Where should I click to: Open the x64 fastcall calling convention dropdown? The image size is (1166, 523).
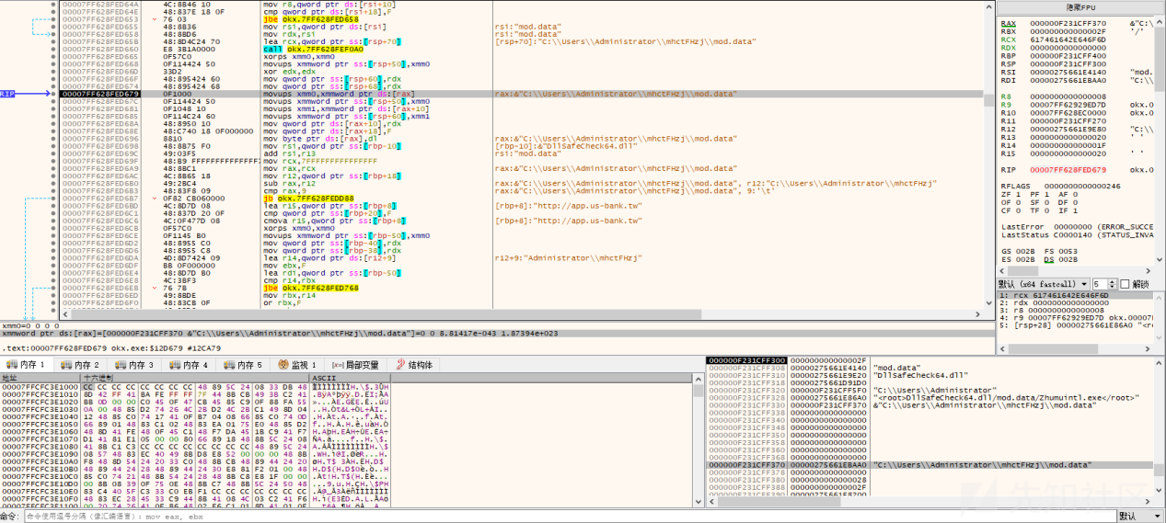tap(1045, 284)
